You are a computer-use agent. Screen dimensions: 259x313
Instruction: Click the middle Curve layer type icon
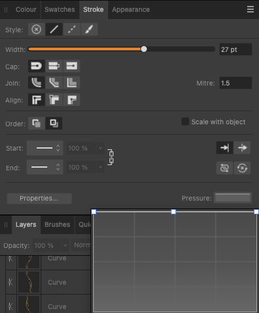pyautogui.click(x=11, y=282)
